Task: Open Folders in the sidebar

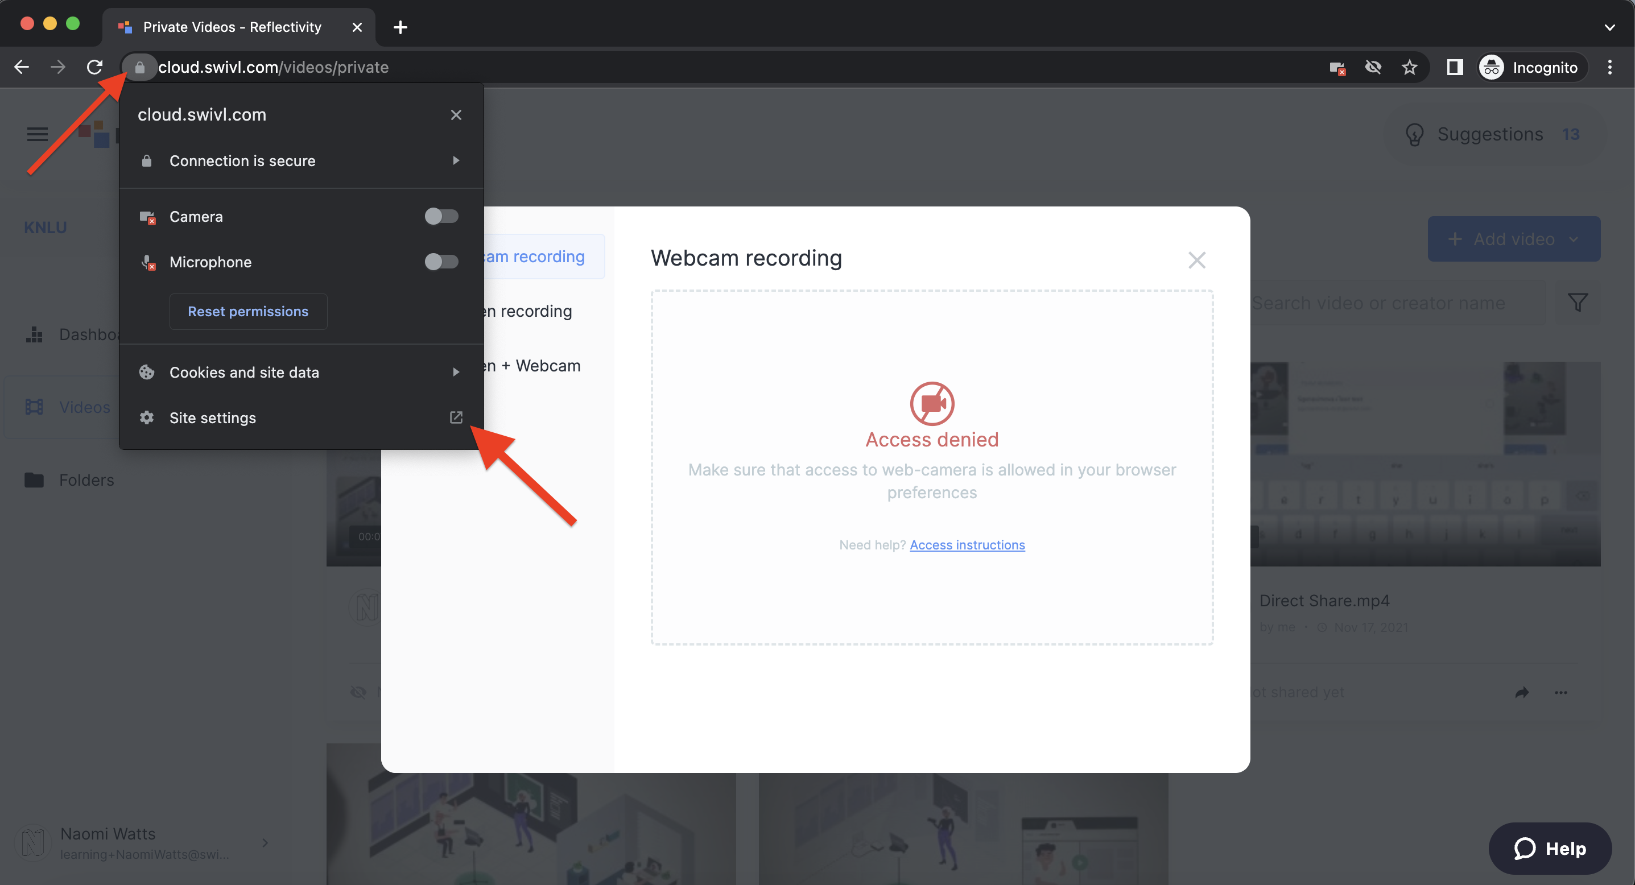Action: pos(70,480)
